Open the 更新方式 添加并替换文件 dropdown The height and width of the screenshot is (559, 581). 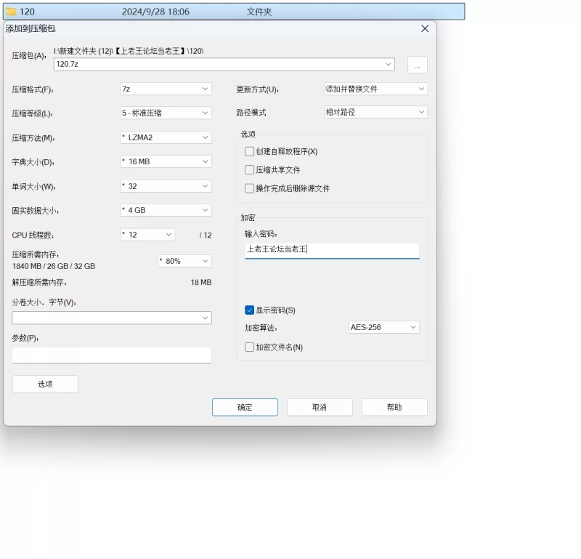click(375, 89)
